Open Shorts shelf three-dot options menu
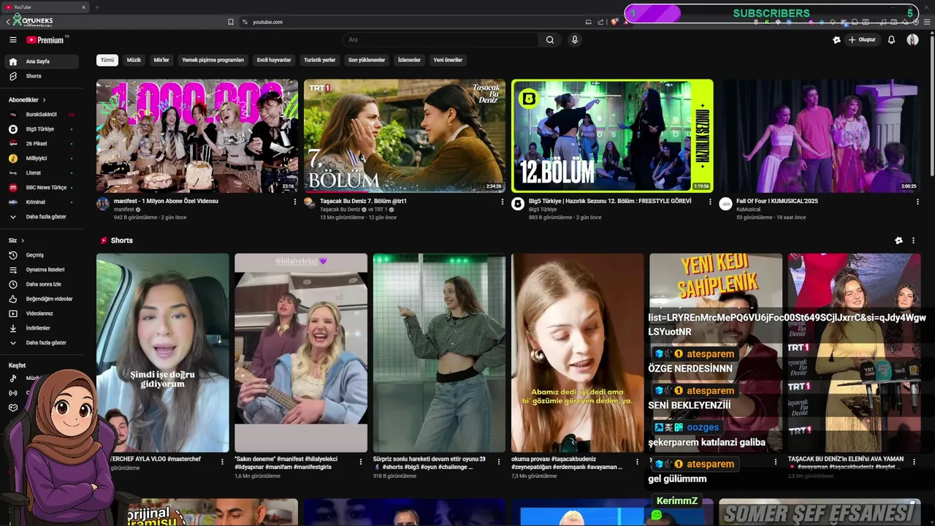The image size is (935, 526). (x=913, y=240)
